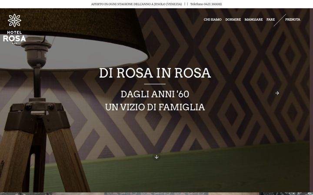The width and height of the screenshot is (313, 195).
Task: Call the phone number 0421 380081
Action: point(206,4)
